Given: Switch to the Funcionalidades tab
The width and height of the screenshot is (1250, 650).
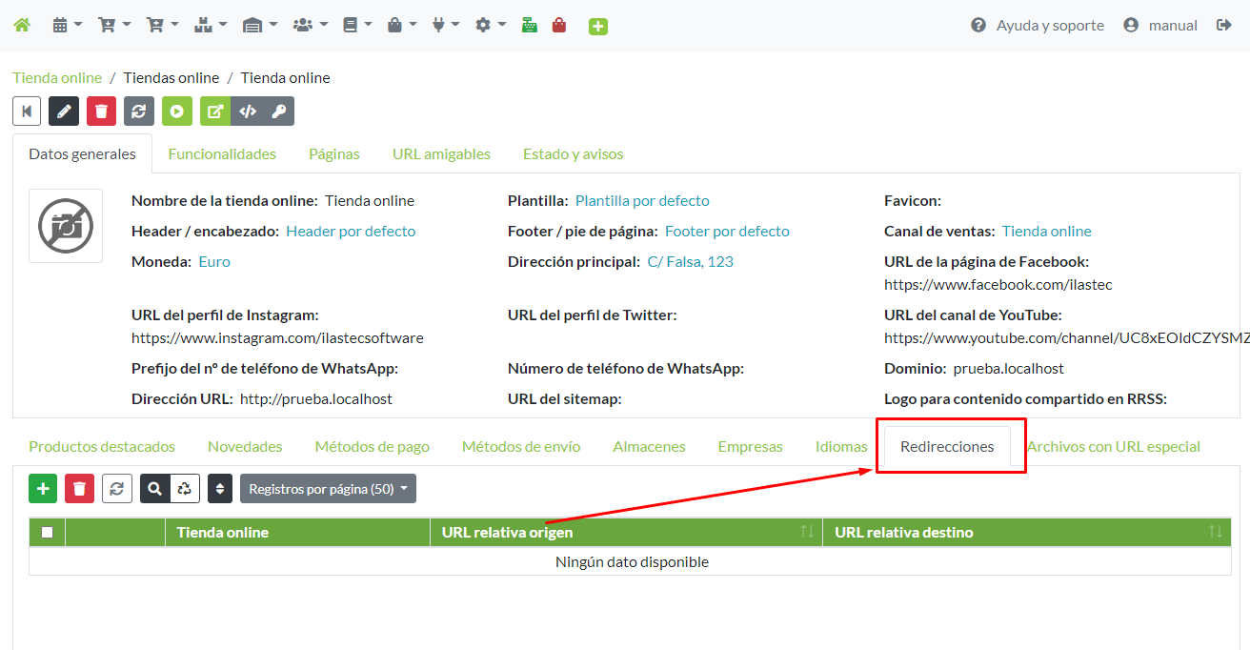Looking at the screenshot, I should pos(222,152).
